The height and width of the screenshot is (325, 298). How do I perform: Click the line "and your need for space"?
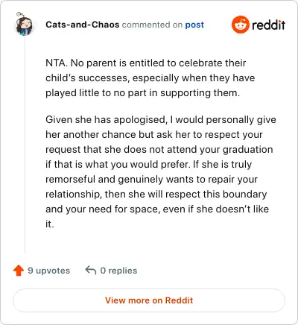157,209
